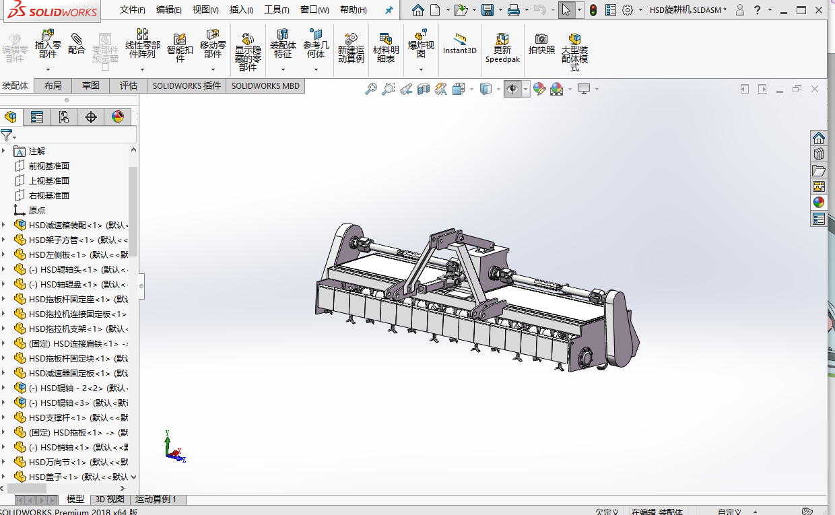Open Linear Component Pattern (线性零部件阵列)
The image size is (835, 515).
(x=142, y=44)
